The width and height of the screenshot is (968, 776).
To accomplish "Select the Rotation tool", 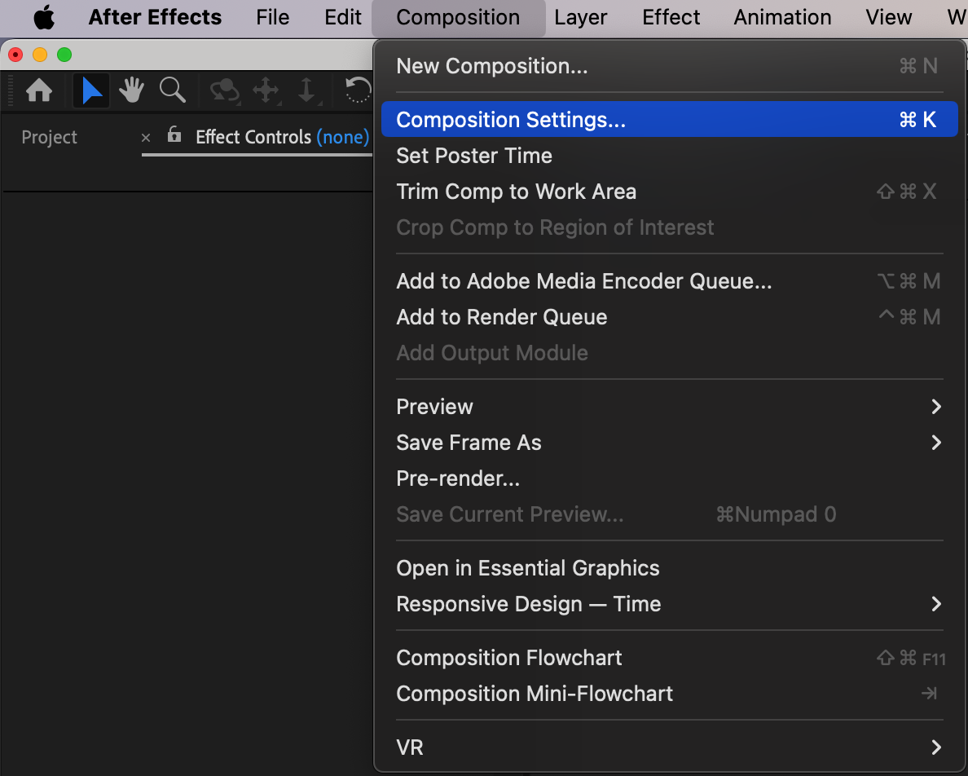I will click(358, 90).
